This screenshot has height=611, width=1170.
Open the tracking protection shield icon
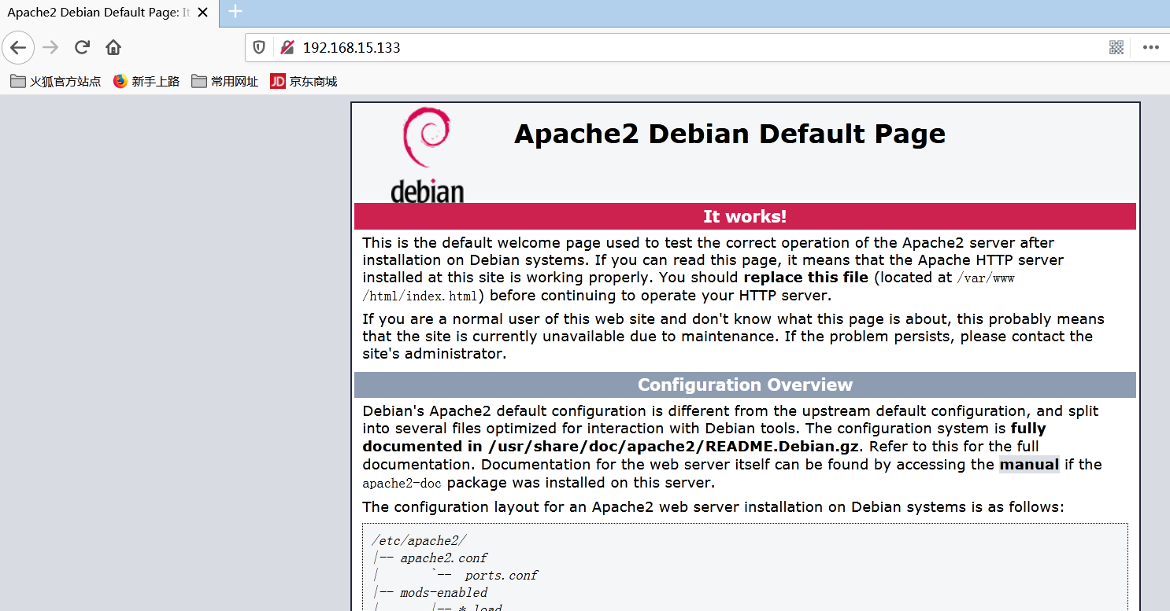coord(259,47)
